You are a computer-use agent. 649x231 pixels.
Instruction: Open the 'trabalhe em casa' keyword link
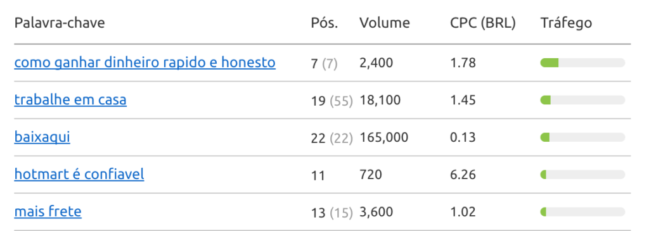[70, 100]
